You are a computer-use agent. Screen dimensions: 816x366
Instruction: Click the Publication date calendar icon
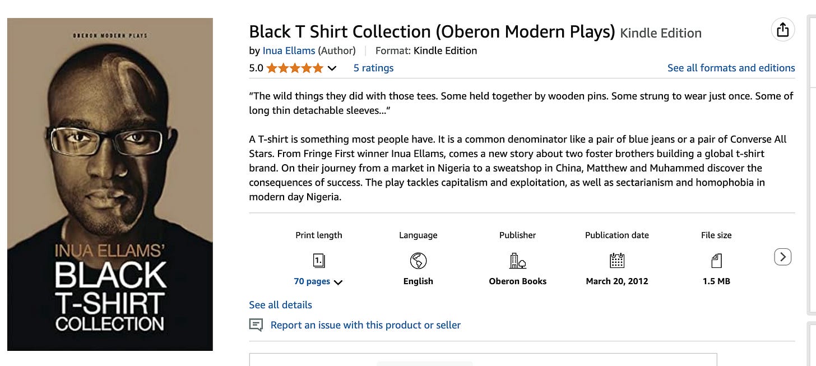(x=617, y=261)
